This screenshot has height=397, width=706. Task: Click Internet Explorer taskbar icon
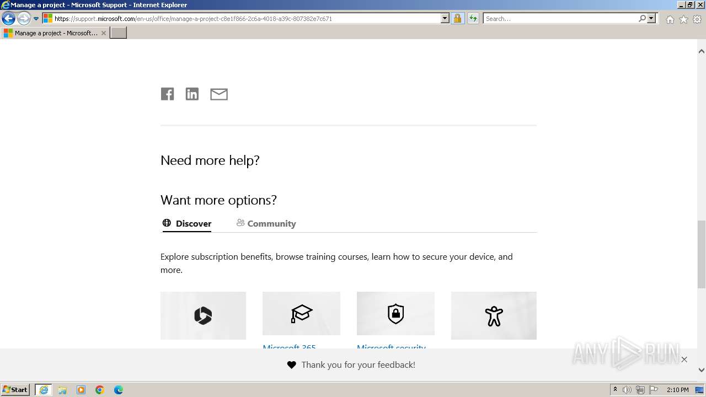click(x=44, y=390)
